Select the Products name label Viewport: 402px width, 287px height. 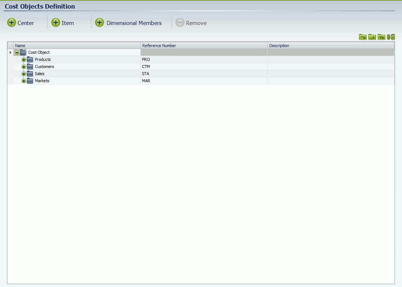click(43, 59)
